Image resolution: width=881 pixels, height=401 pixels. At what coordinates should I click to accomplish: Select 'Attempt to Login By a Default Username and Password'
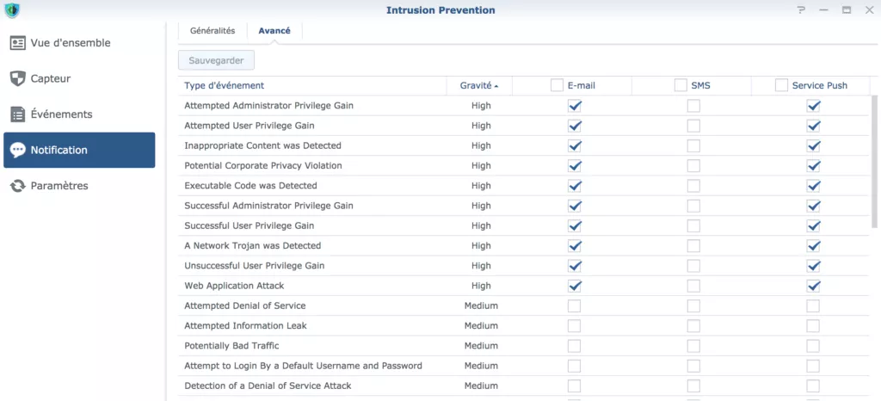tap(303, 367)
